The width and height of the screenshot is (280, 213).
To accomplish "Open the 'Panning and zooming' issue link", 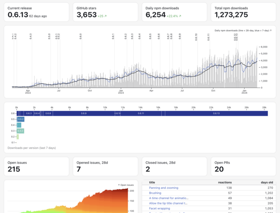I will coord(164,188).
